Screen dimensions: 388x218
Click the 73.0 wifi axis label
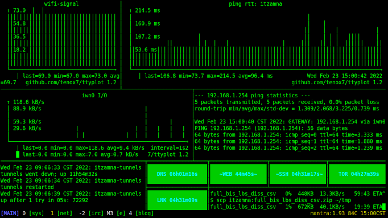coord(19,10)
